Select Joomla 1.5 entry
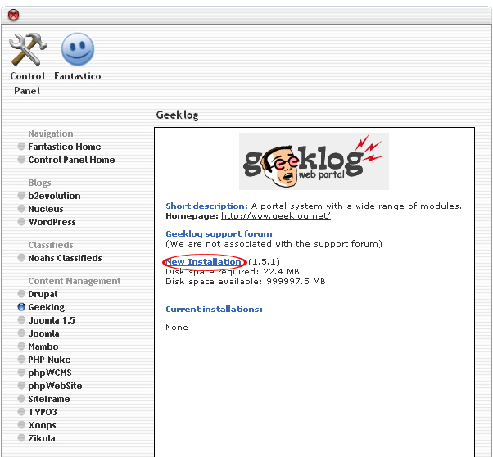The width and height of the screenshot is (493, 457). 52,320
